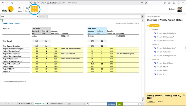Open the Pocket save icon
Screen dimensions: 186x106
tap(165, 3)
